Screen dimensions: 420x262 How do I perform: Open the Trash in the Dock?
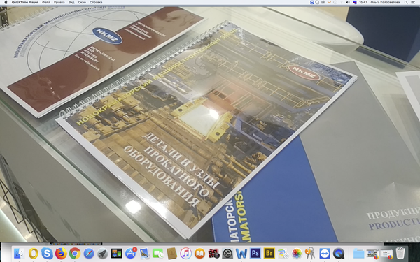point(400,253)
